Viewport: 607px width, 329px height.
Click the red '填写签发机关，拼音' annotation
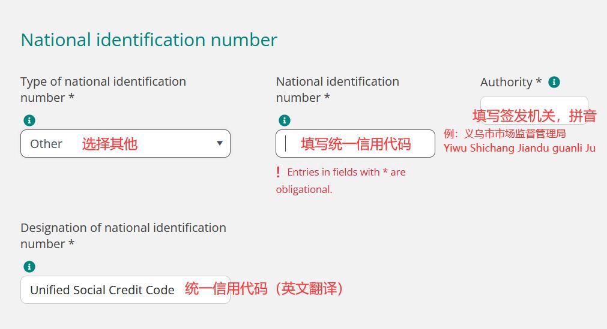[x=534, y=116]
